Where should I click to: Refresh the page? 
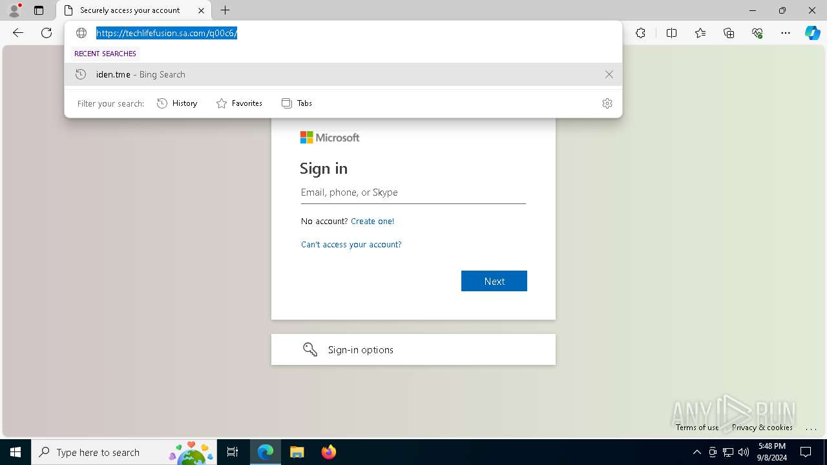coord(47,33)
